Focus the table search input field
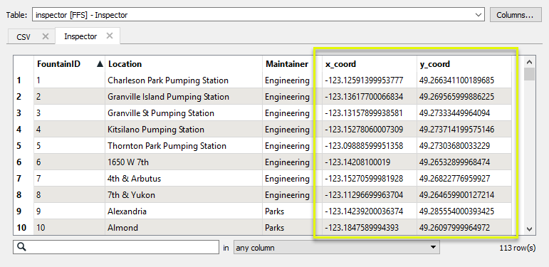Viewport: 549px width, 267px height. (116, 247)
